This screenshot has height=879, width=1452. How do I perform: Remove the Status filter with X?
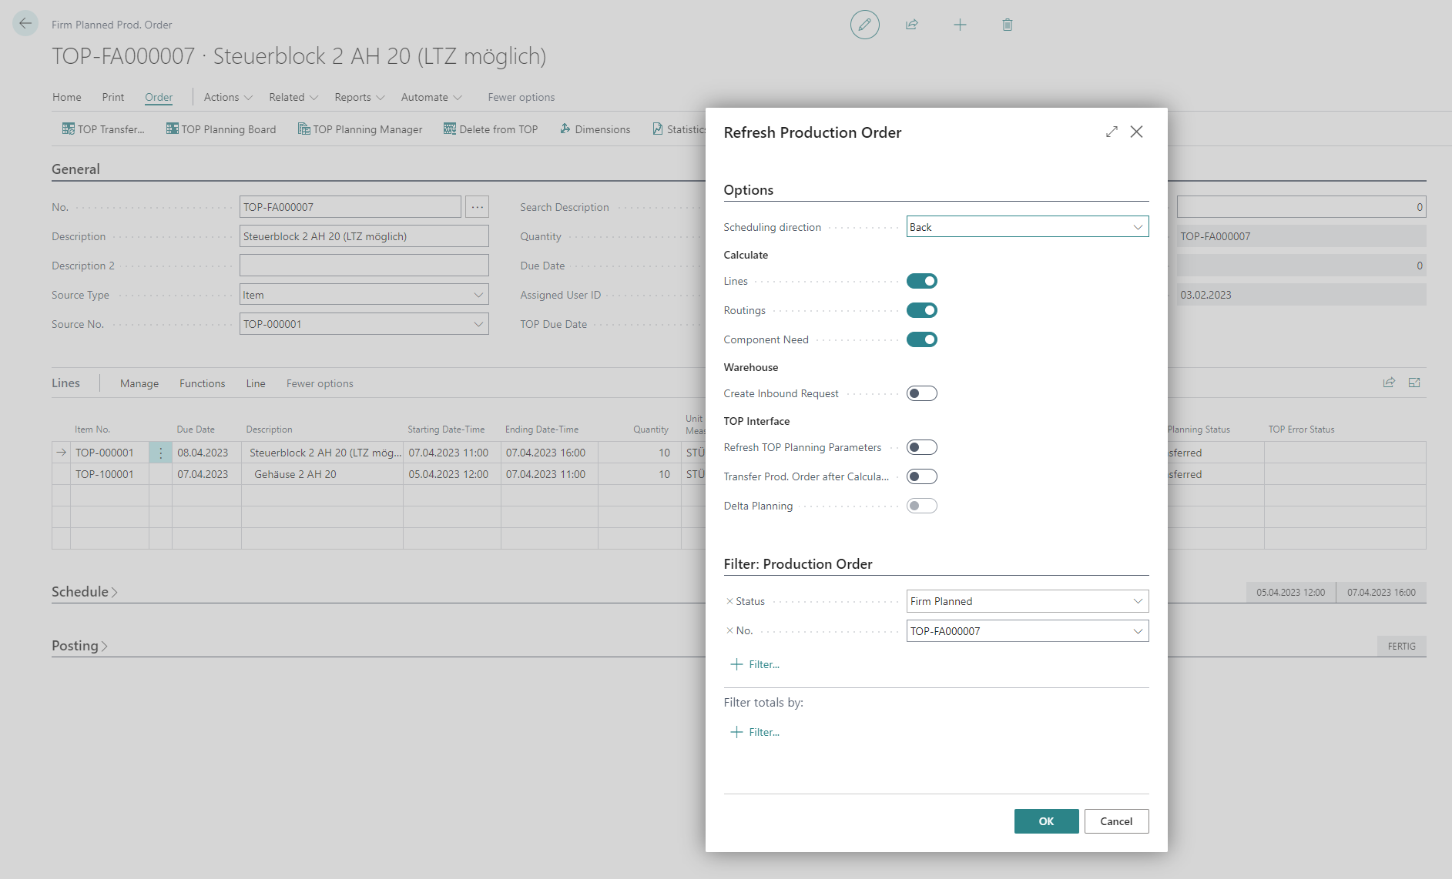pos(729,601)
